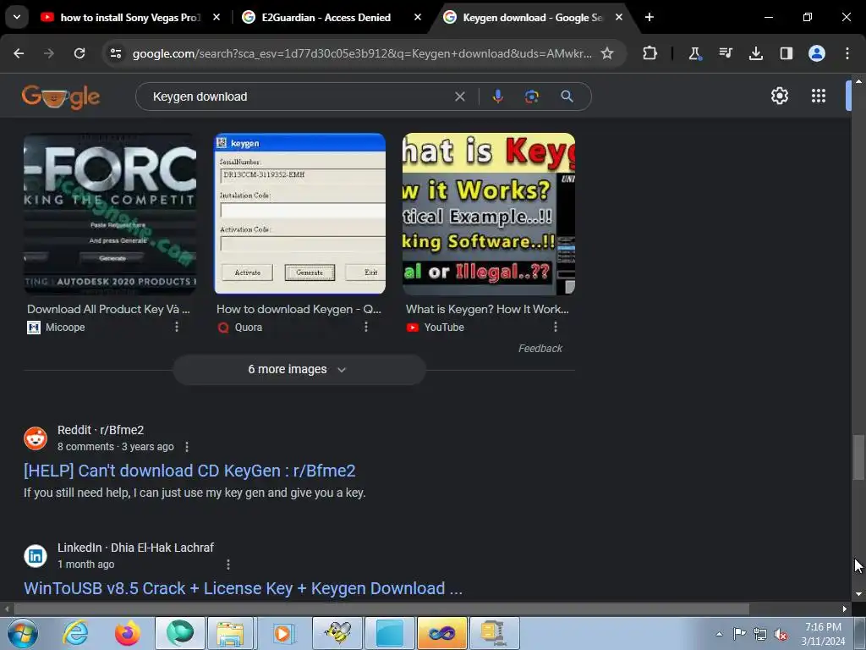
Task: Open the Reddit r/Bfme2 source label
Action: coord(101,430)
